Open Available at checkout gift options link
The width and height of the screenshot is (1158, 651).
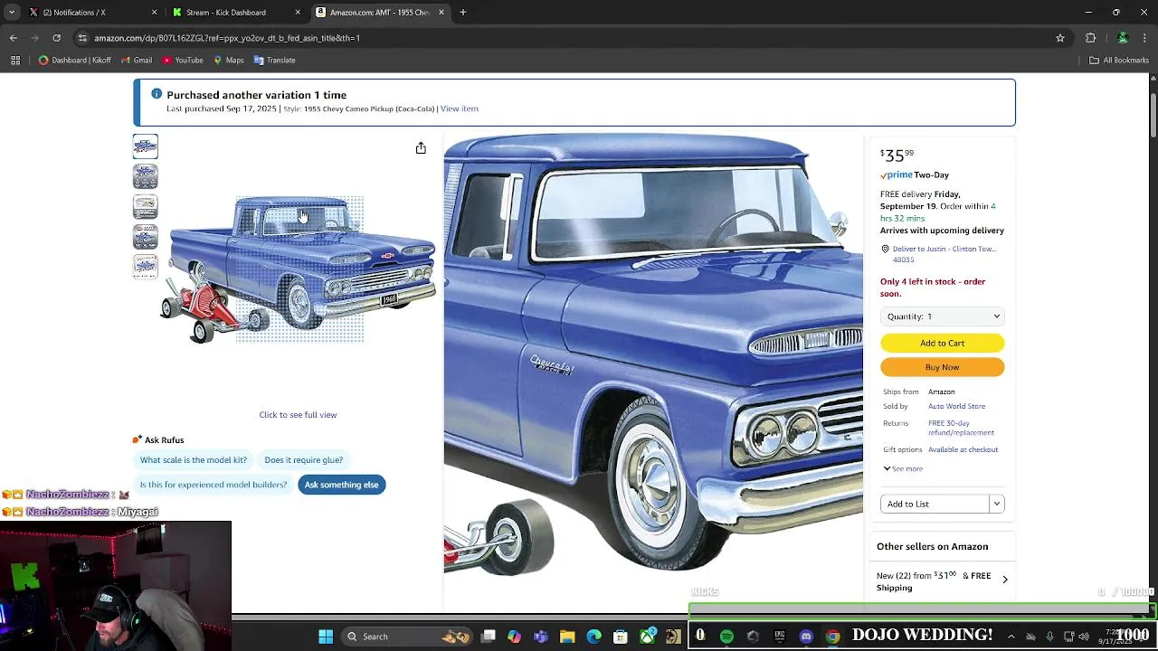click(x=963, y=449)
